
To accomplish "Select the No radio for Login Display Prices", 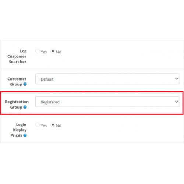I will (x=53, y=125).
